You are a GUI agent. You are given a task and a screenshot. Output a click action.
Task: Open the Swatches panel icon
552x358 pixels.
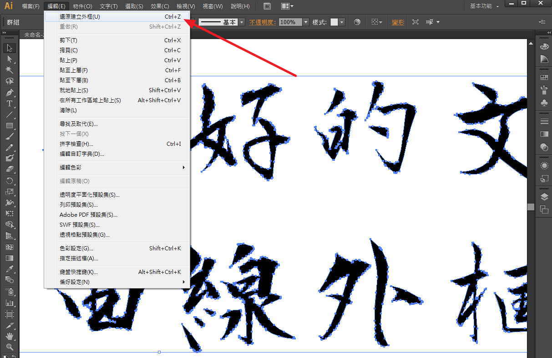(x=544, y=78)
